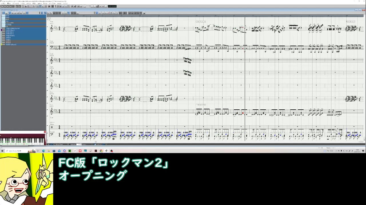Screen dimensions: 366x205
Task: Open the Windows Start menu
Action: click(x=2, y=151)
